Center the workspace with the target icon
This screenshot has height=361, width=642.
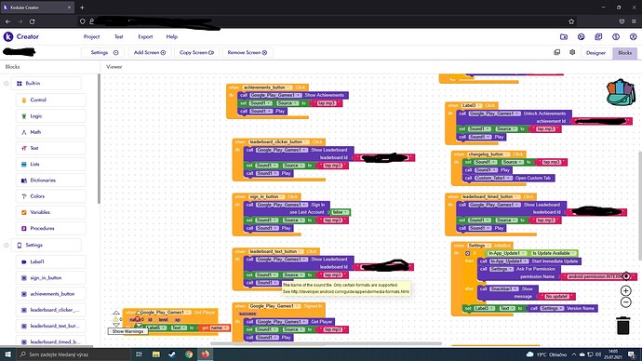626,276
